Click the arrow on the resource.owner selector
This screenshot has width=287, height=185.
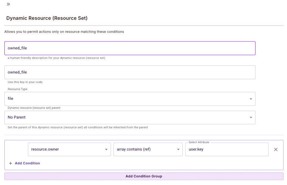(106, 149)
